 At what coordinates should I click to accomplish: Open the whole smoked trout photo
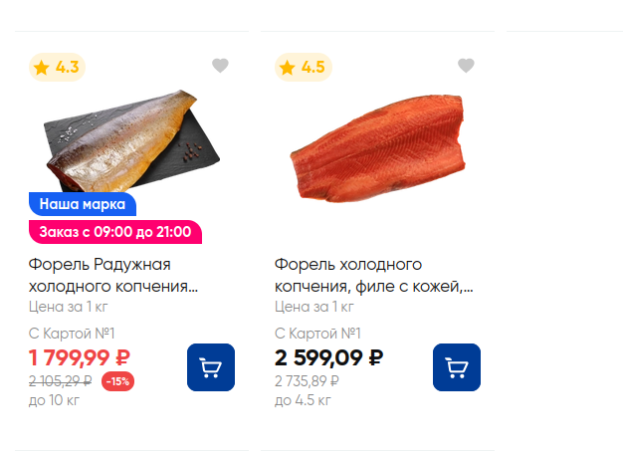pyautogui.click(x=131, y=141)
